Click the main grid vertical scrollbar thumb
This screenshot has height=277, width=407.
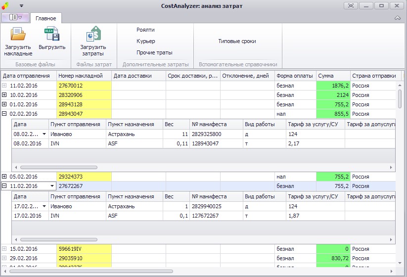point(400,99)
